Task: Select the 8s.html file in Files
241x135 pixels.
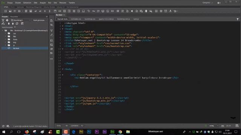Action: (x=24, y=48)
